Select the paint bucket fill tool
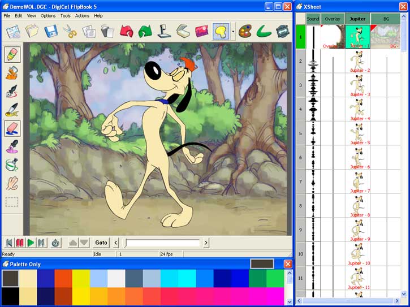The image size is (410, 307). tap(12, 73)
